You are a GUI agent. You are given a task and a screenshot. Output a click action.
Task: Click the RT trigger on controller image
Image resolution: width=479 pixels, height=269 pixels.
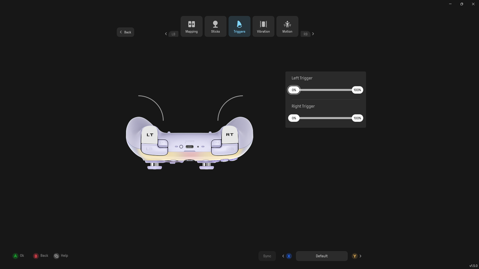229,134
